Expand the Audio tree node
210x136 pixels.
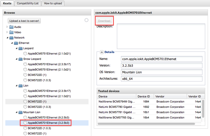[x=7, y=27]
